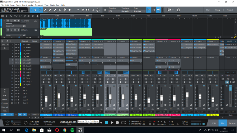Click the 13_Piano mixer channel fader

click(x=46, y=99)
